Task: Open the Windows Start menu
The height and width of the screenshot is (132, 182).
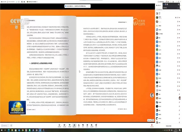Action: [x=2, y=130]
